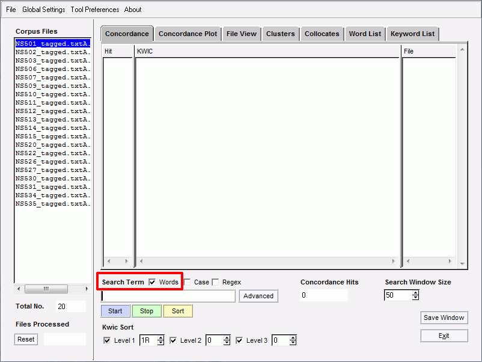Switch to the Concordance Plot tab
482x362 pixels.
[x=188, y=34]
